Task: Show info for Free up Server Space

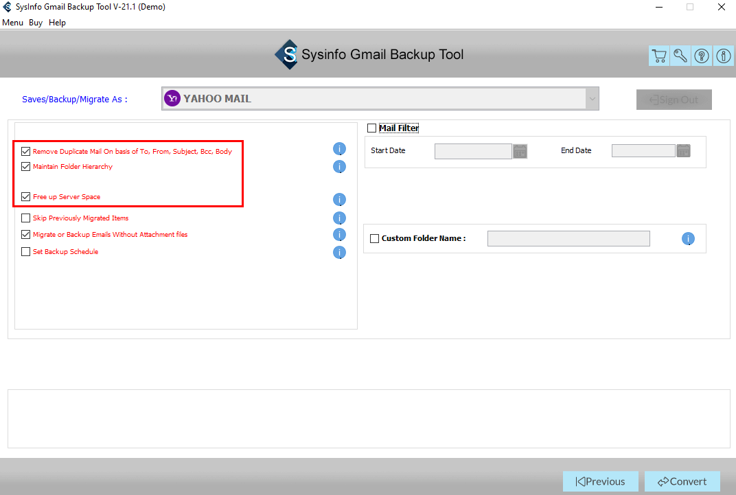Action: (x=339, y=199)
